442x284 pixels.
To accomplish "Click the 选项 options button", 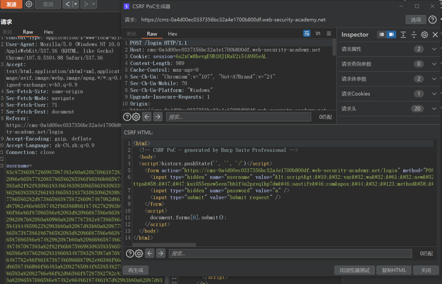I will point(416,20).
